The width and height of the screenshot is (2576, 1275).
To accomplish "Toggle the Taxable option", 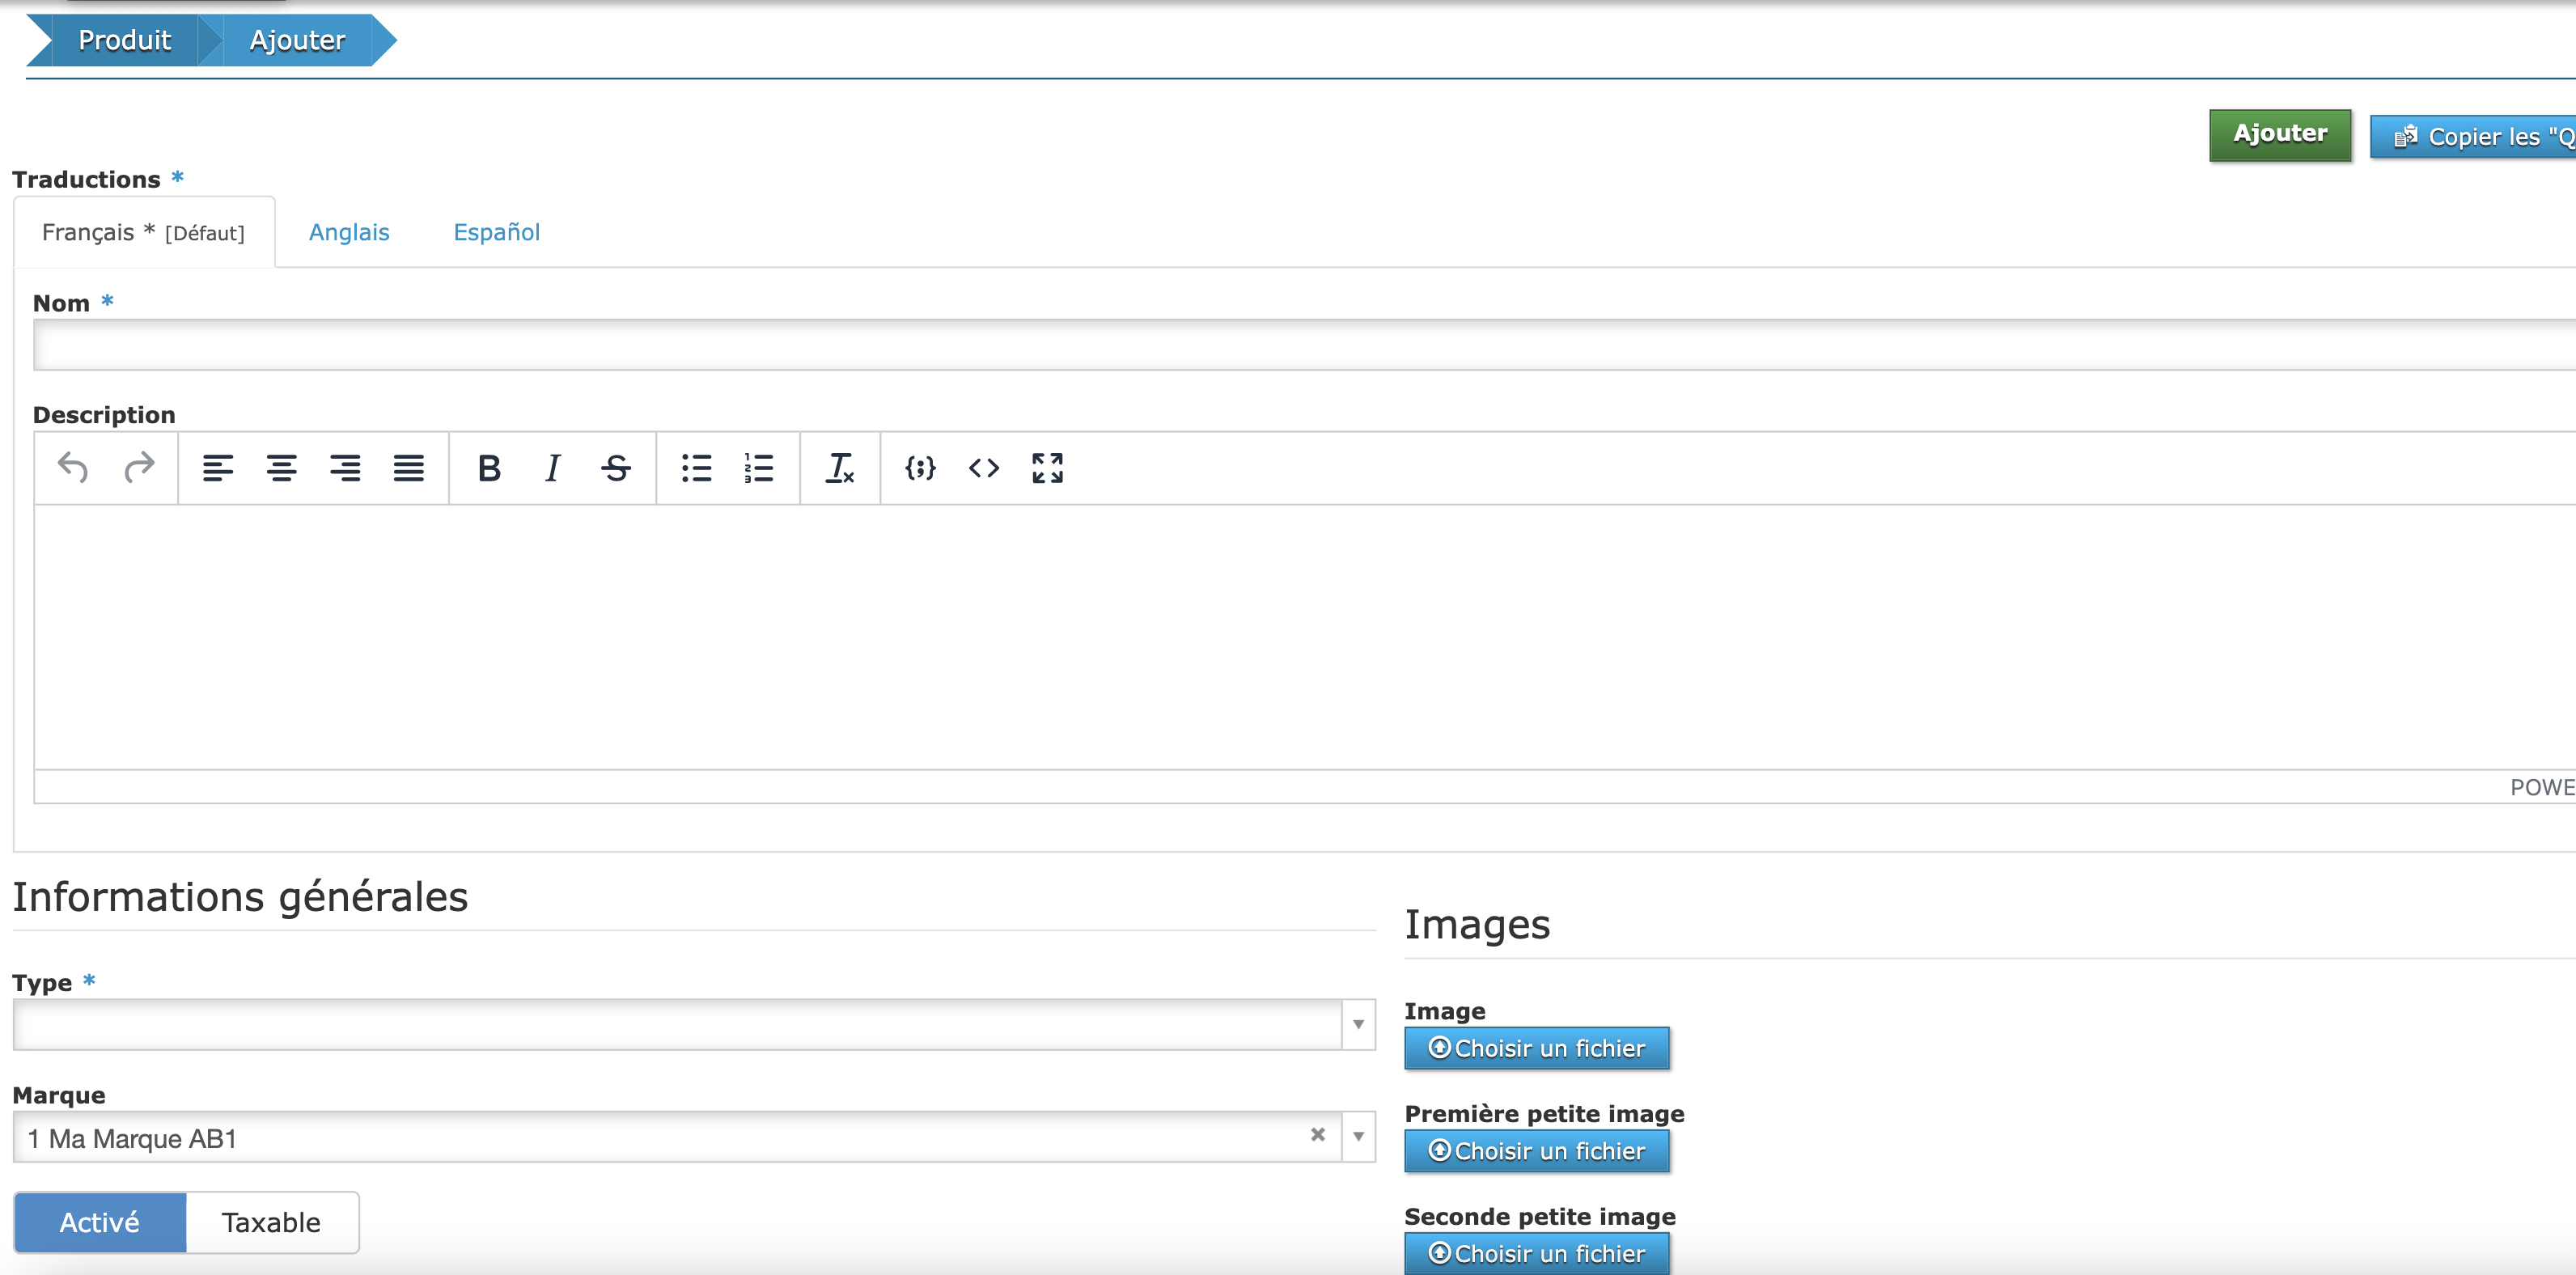I will 271,1222.
